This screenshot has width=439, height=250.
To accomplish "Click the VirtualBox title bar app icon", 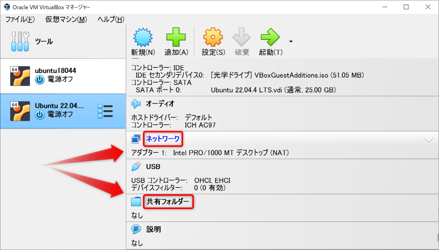I will pos(7,7).
